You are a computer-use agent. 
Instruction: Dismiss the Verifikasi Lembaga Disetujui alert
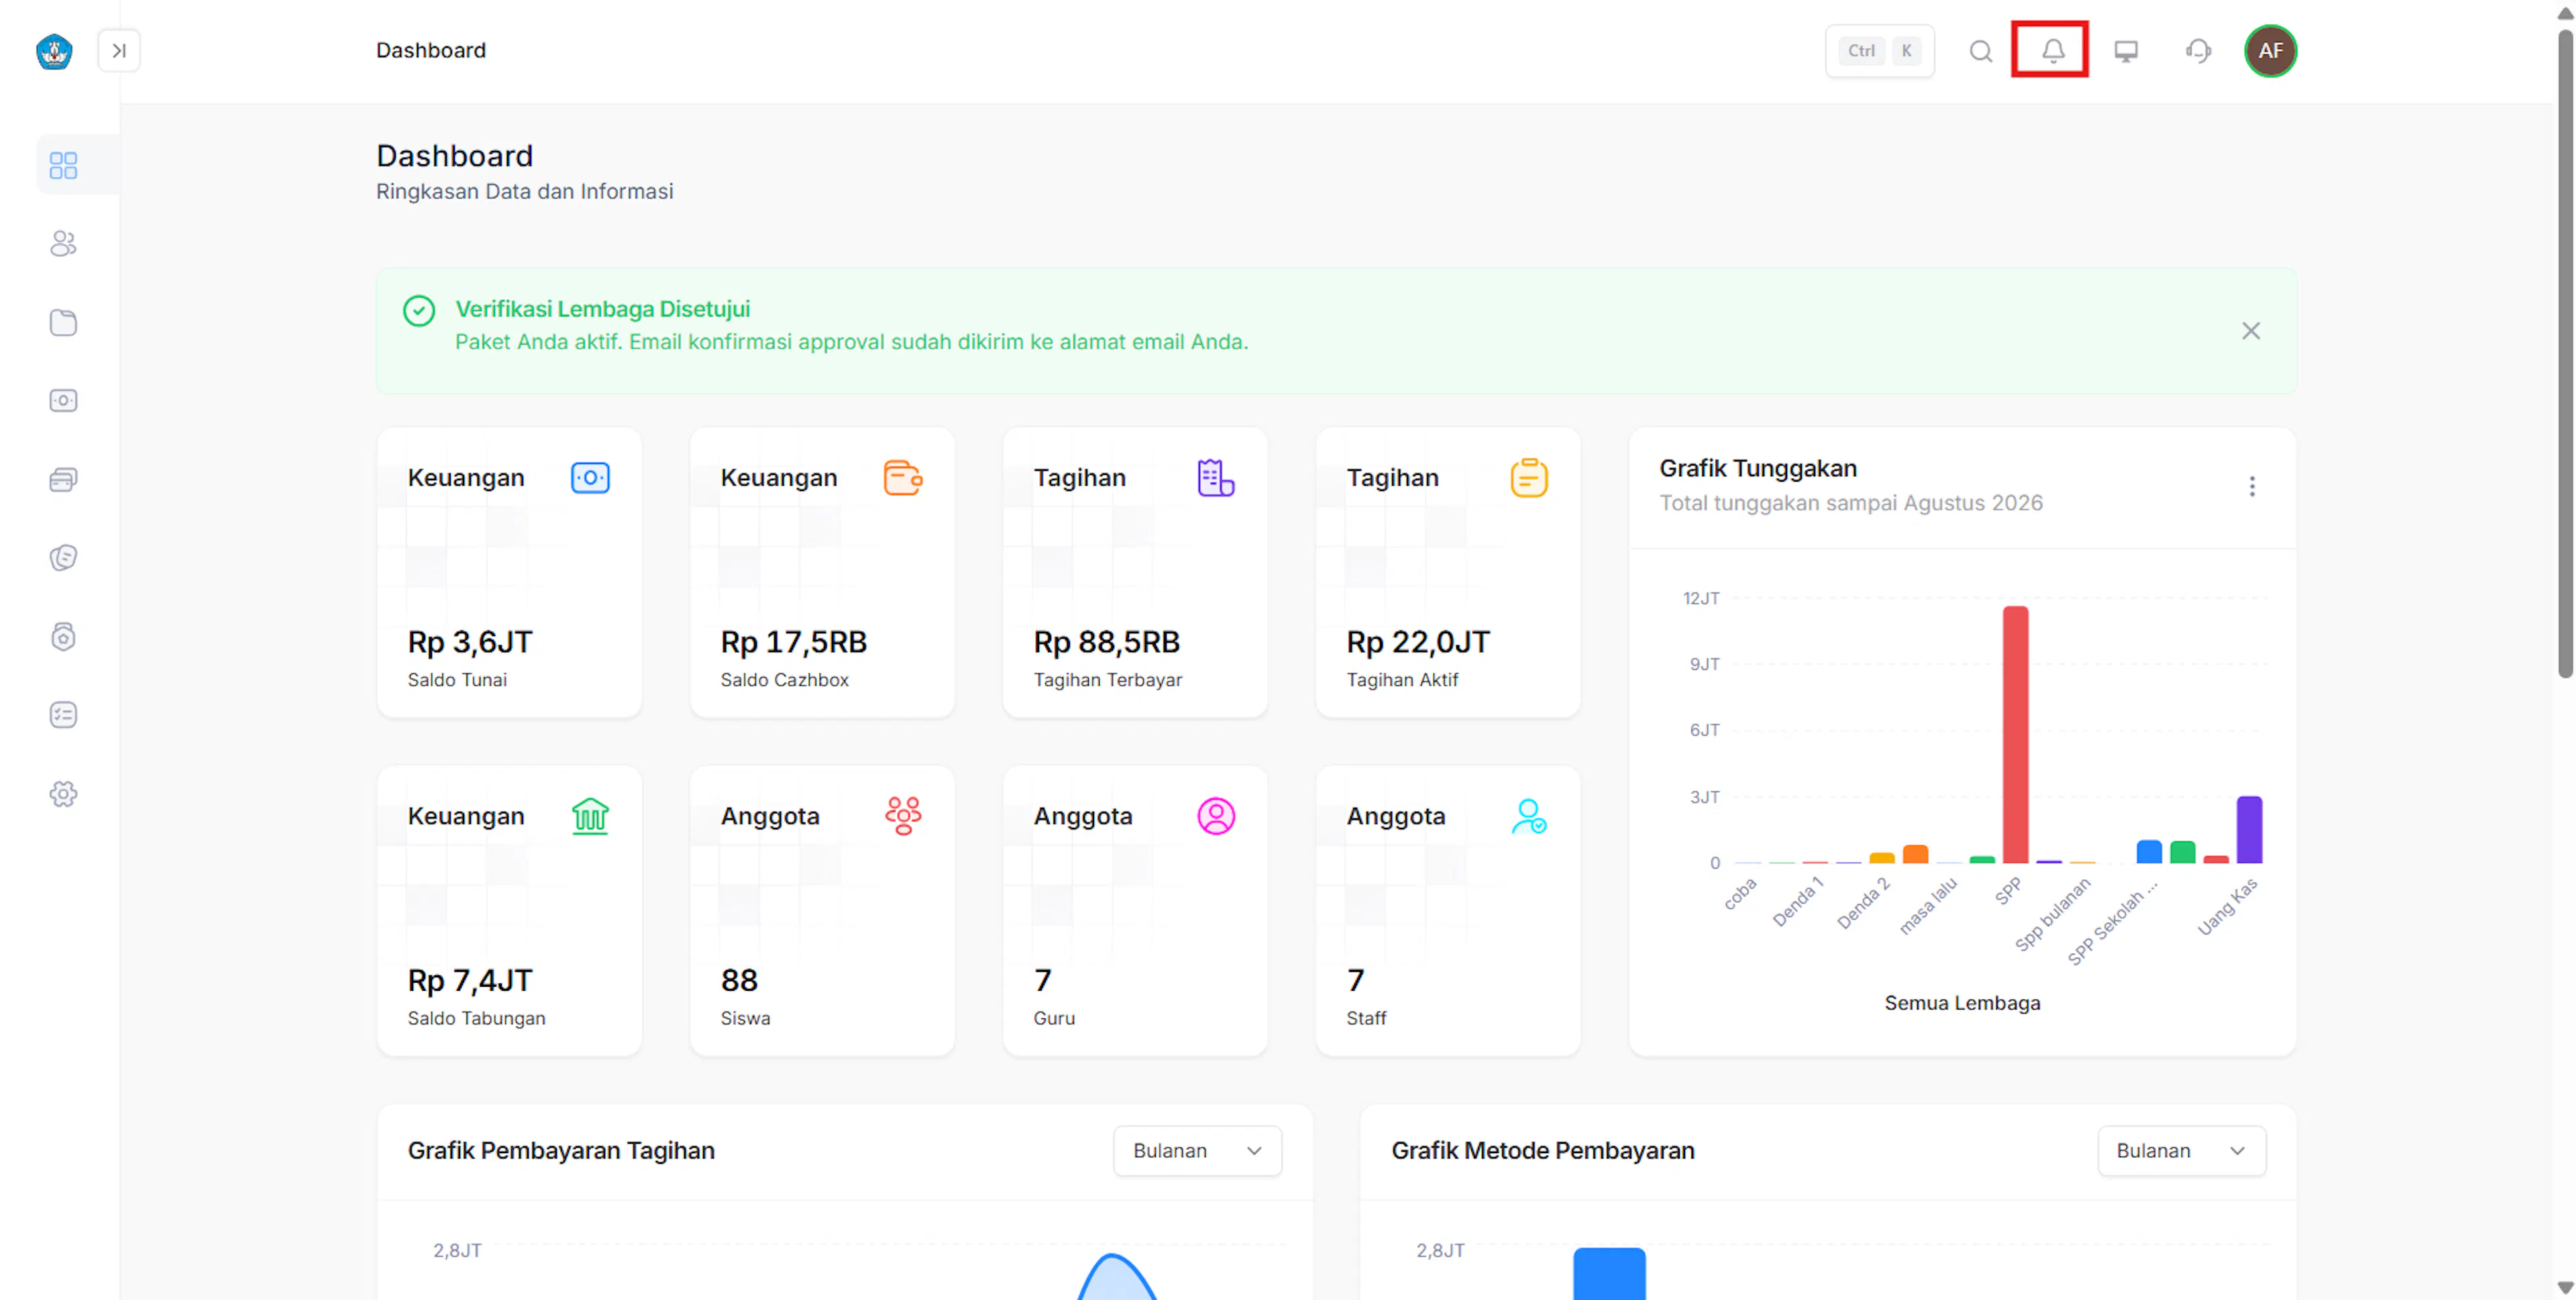[x=2250, y=331]
